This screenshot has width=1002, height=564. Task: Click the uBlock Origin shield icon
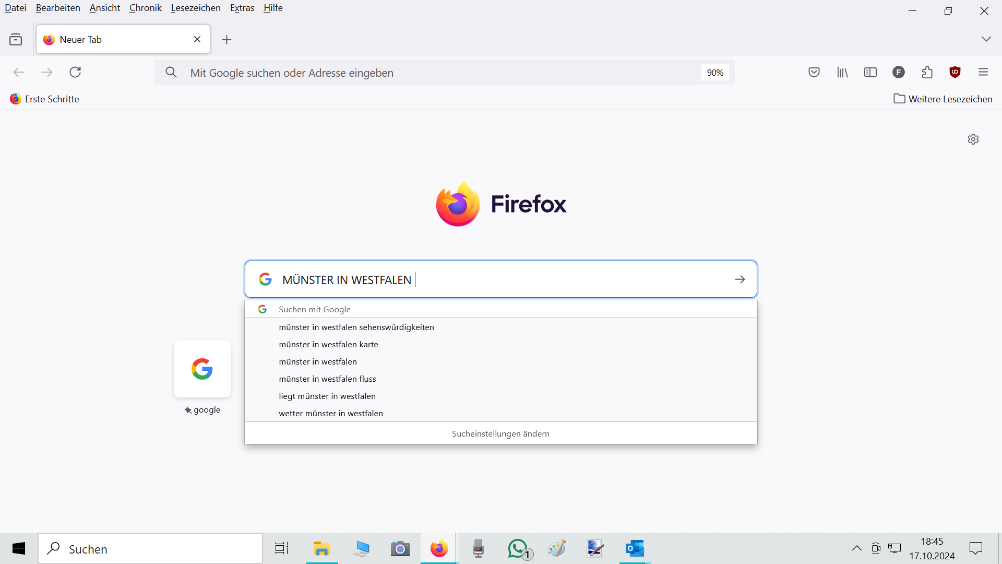pos(955,72)
